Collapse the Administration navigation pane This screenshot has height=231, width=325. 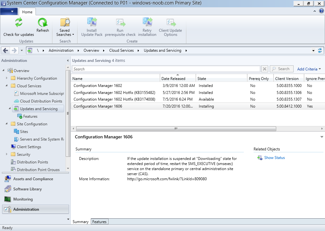tap(68, 61)
